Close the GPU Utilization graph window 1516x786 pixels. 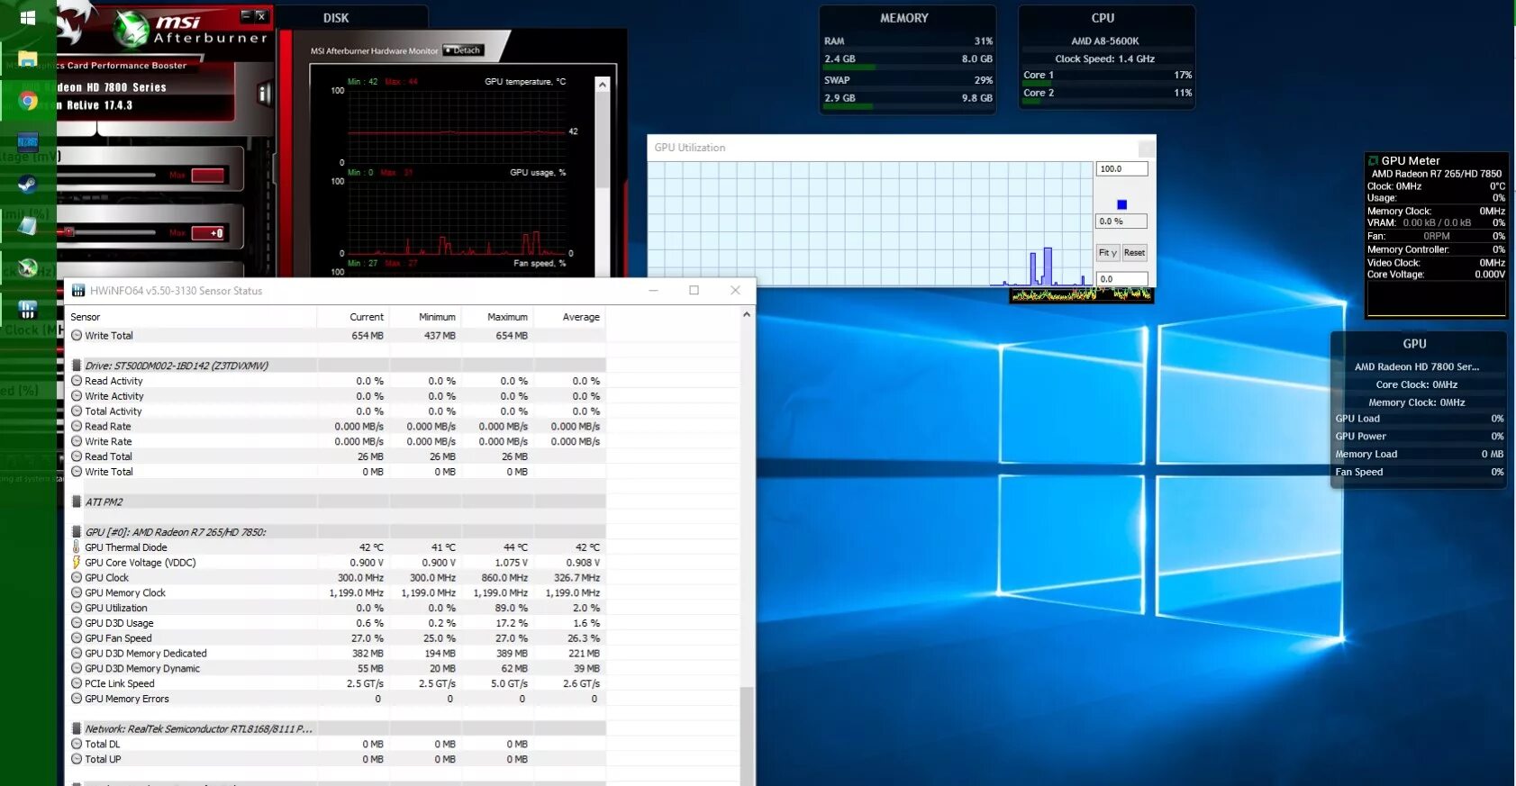1146,148
